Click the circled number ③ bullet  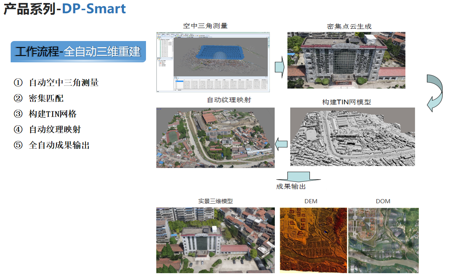pos(18,114)
